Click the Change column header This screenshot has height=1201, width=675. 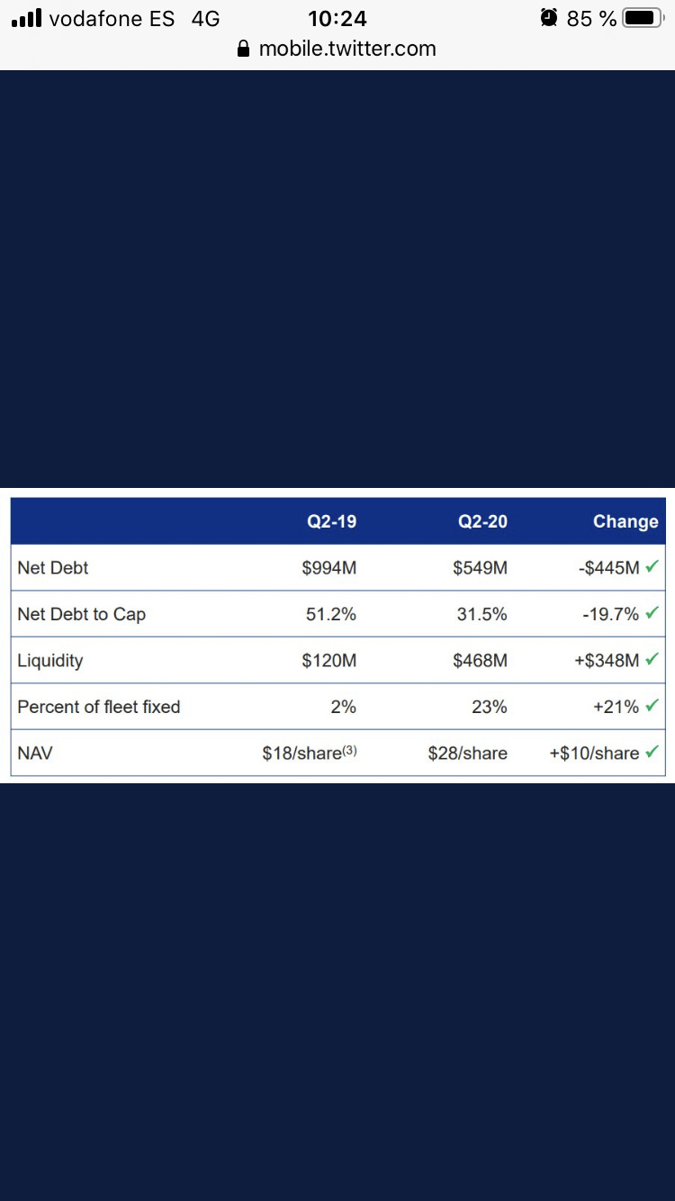(x=625, y=521)
